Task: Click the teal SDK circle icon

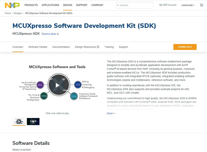Action: 74,96
